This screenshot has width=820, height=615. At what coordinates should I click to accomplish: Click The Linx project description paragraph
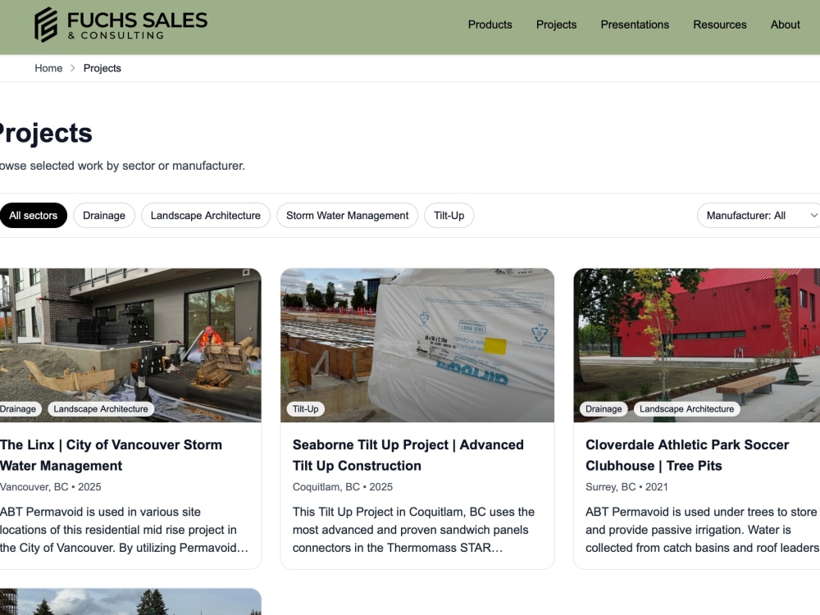point(124,530)
